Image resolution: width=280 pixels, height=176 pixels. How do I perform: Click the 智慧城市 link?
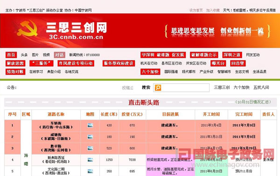[224, 72]
